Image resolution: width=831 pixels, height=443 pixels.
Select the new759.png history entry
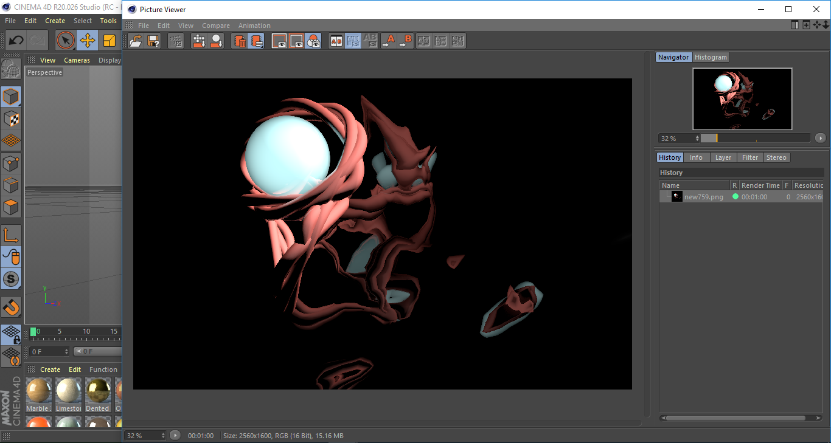click(741, 197)
